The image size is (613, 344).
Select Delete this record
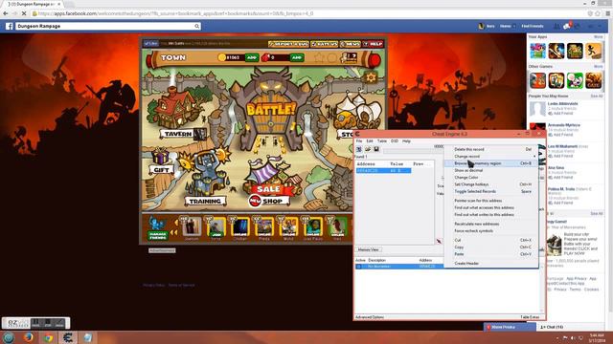(x=490, y=149)
